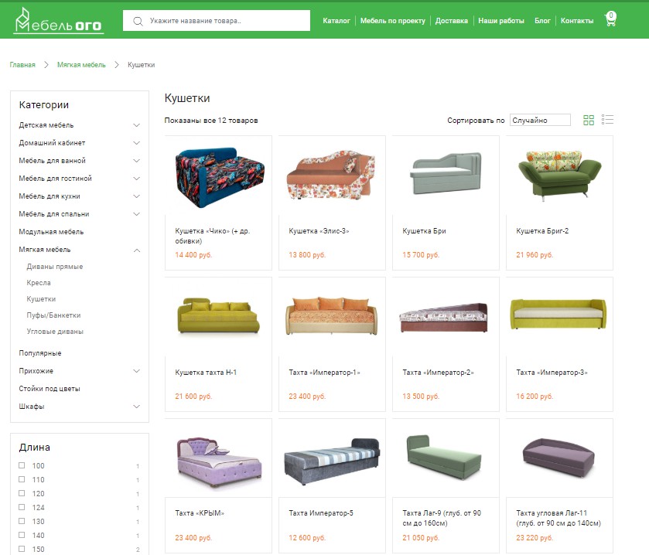Click the Мебель ОГО logo
Screen dimensions: 649x555
tap(58, 21)
